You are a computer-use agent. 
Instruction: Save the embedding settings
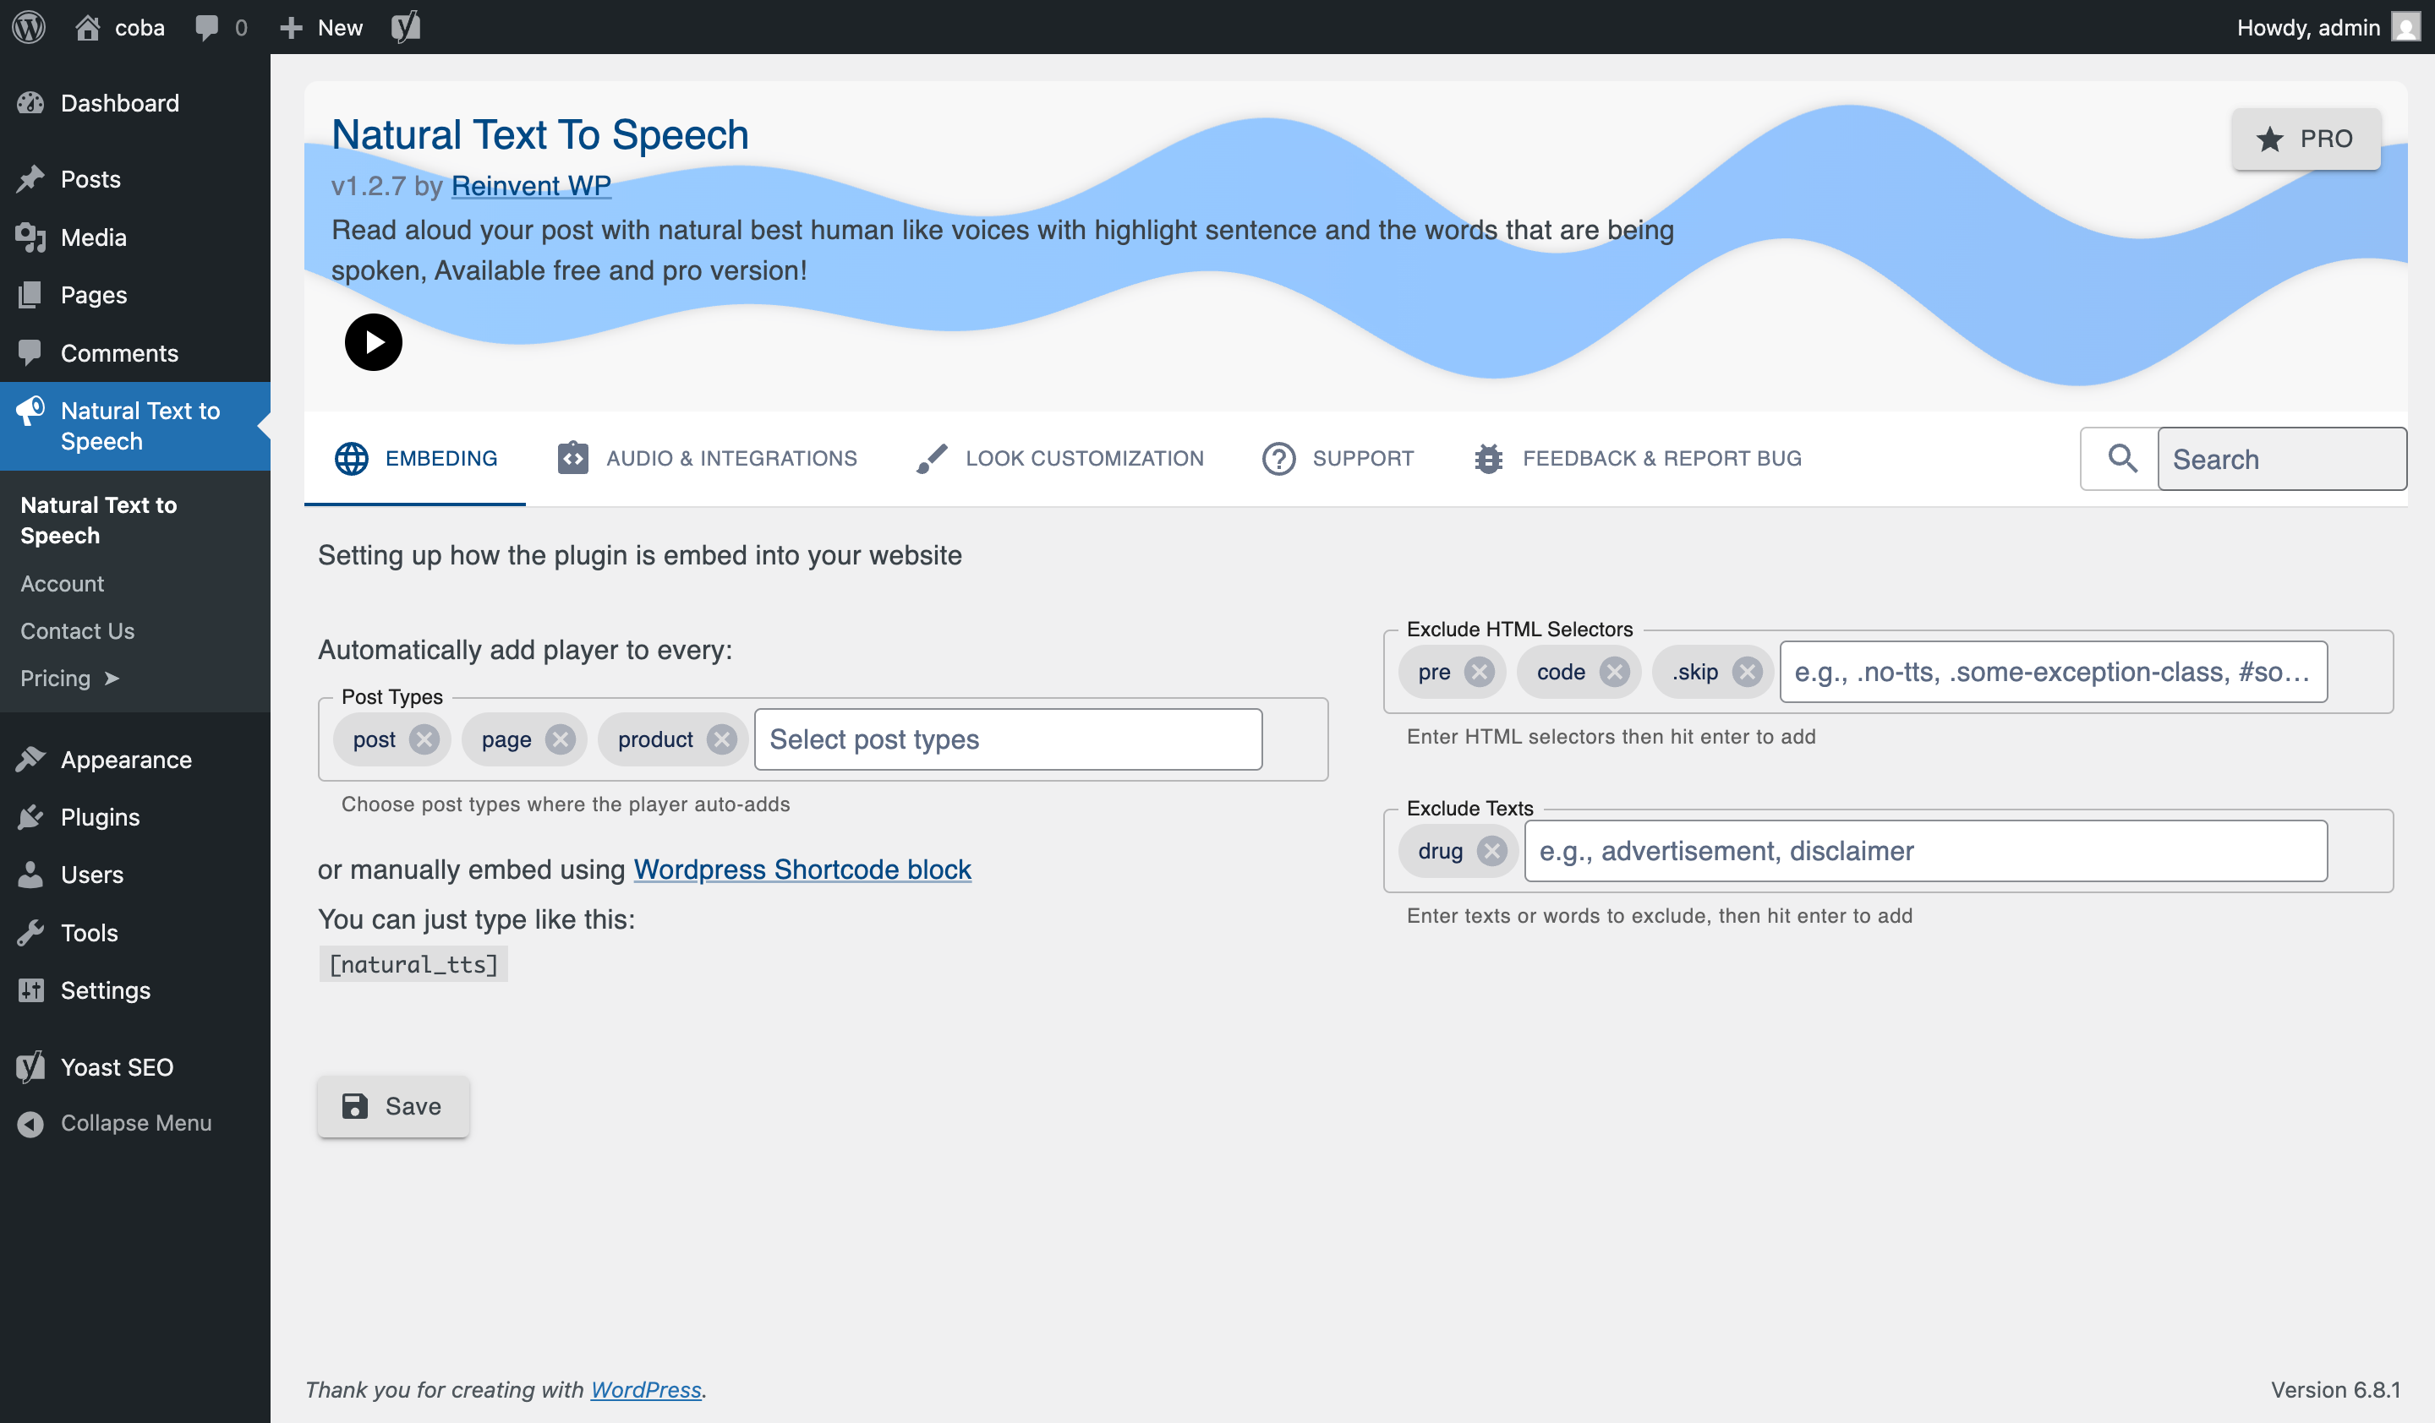point(393,1106)
